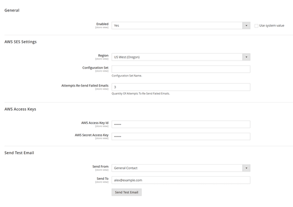Image resolution: width=293 pixels, height=207 pixels.
Task: Click the AWS Access Keys section heading
Action: click(20, 109)
